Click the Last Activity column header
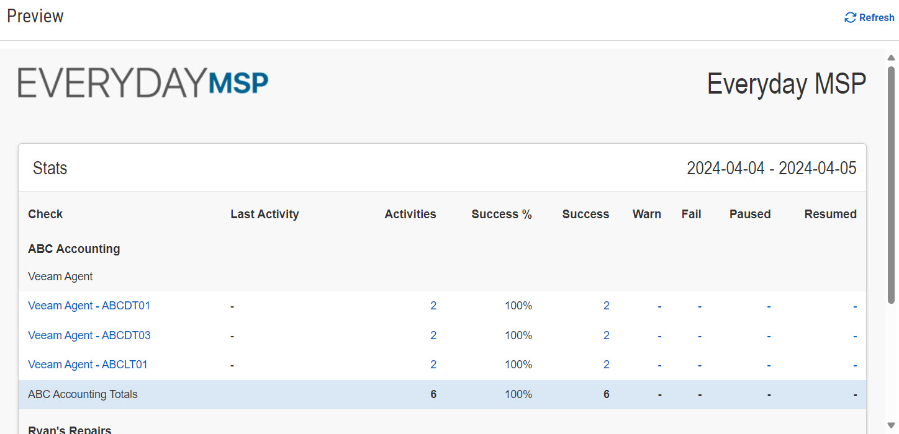899x434 pixels. click(x=264, y=214)
